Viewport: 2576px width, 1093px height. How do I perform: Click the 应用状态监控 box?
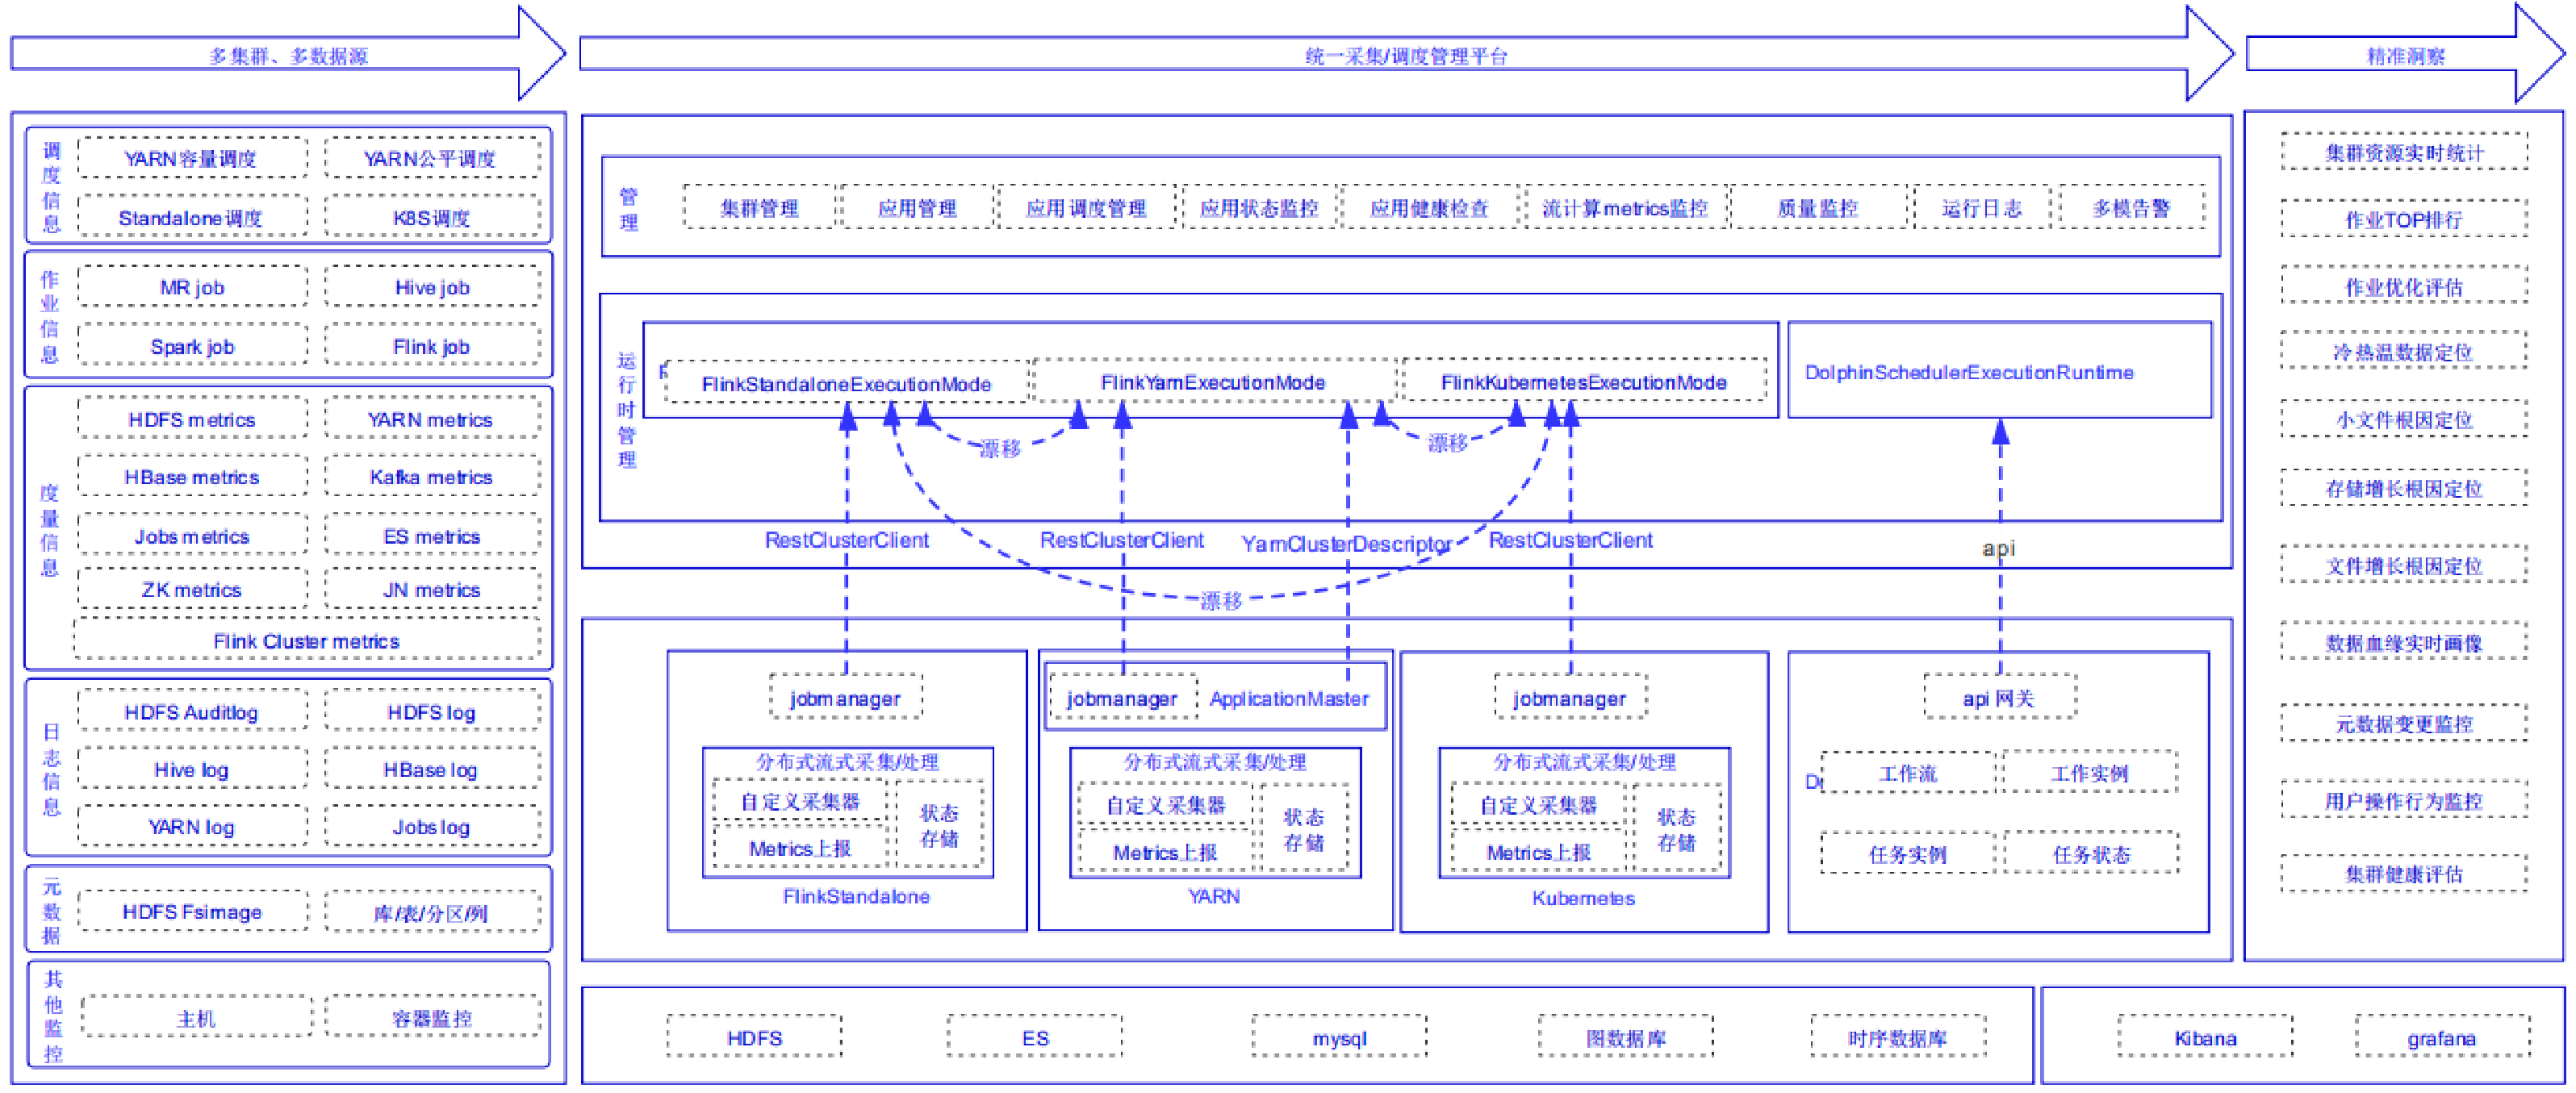click(x=1259, y=207)
